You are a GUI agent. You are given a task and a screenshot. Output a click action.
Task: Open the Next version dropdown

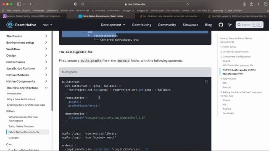click(x=47, y=25)
